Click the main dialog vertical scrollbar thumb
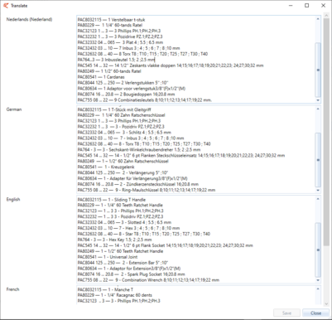332x320 pixels. point(326,132)
